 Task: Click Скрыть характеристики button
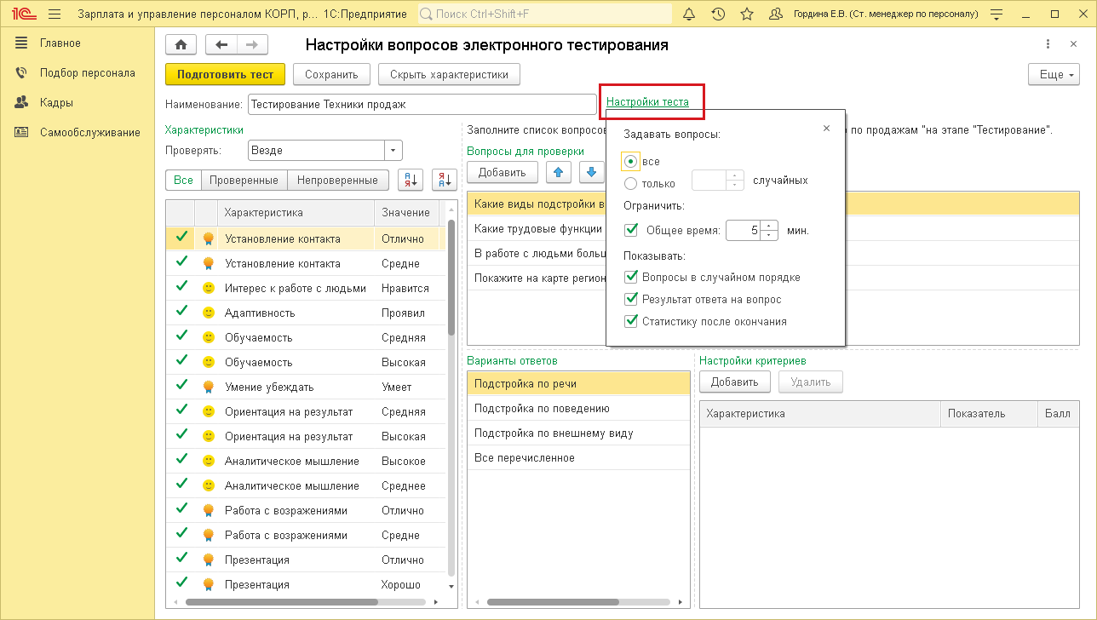[449, 75]
